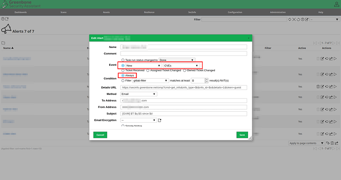Increase the matches at least spinner value

pos(207,80)
